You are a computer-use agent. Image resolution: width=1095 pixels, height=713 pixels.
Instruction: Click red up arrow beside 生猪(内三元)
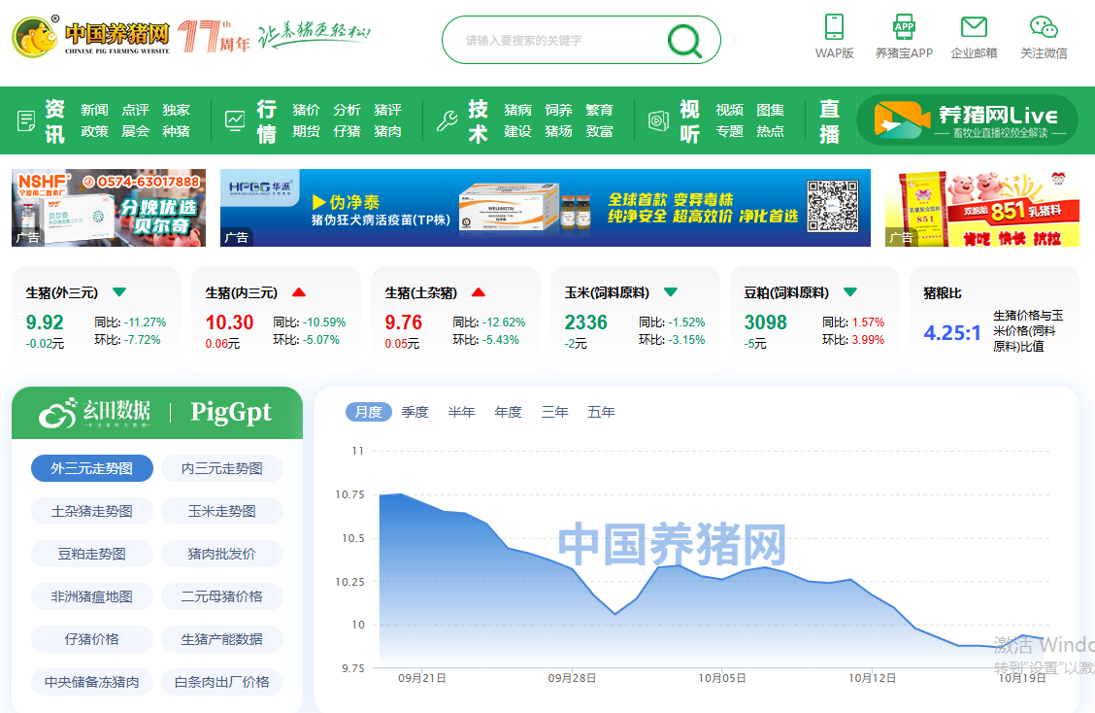299,292
